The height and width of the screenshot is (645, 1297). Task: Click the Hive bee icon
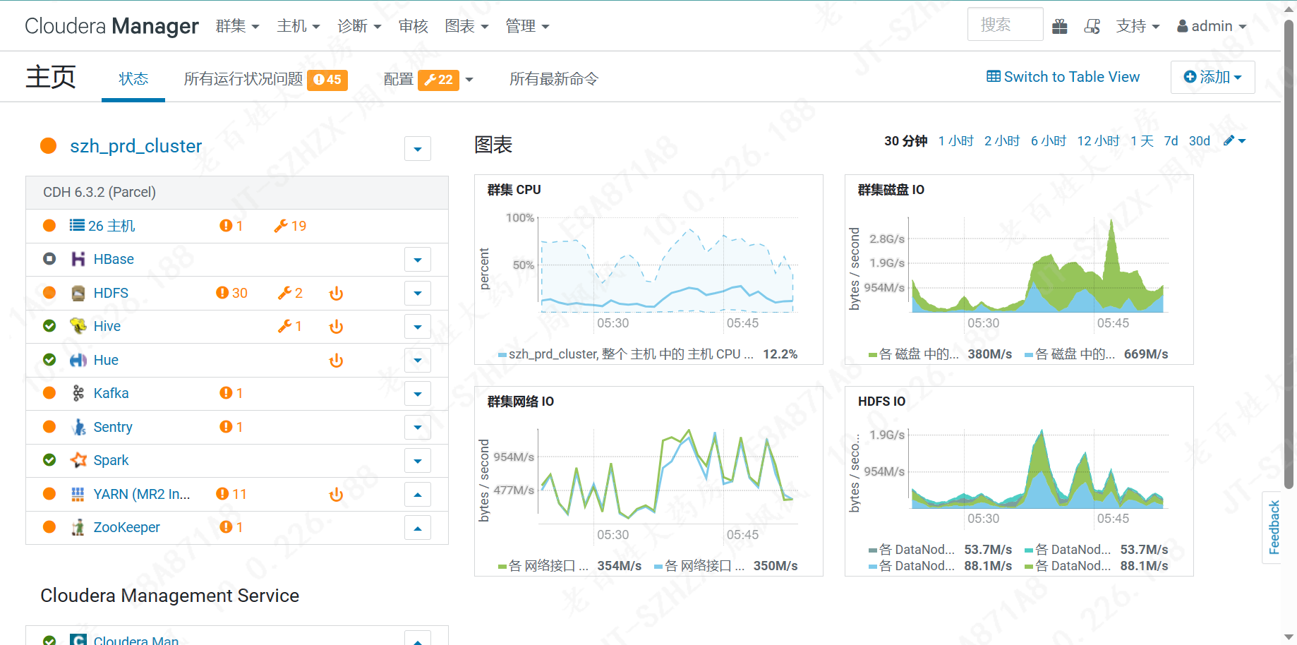click(x=78, y=326)
